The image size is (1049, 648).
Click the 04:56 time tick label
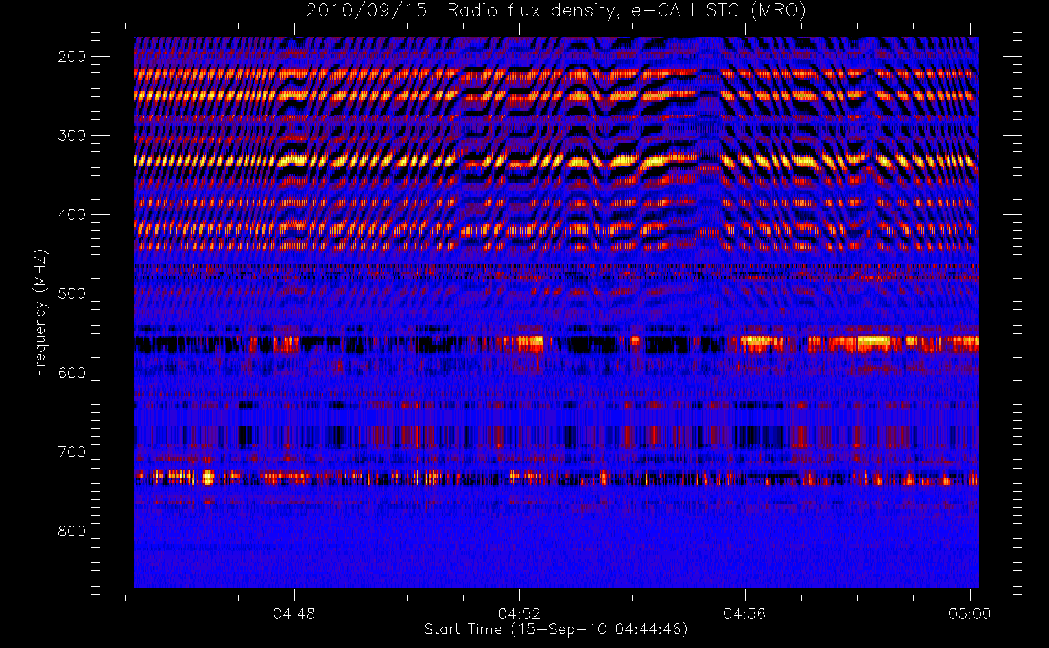click(744, 614)
